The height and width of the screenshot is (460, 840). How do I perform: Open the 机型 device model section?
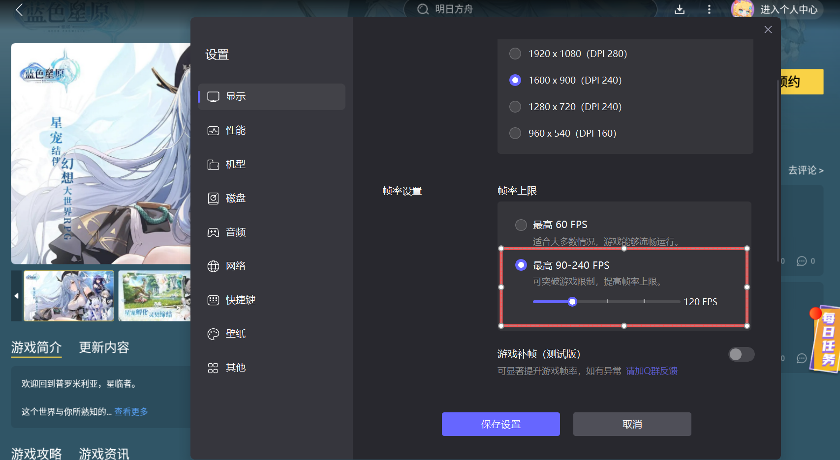click(x=272, y=164)
